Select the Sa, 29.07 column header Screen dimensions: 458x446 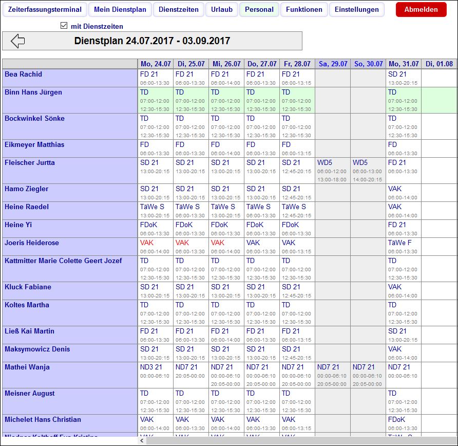tap(333, 64)
